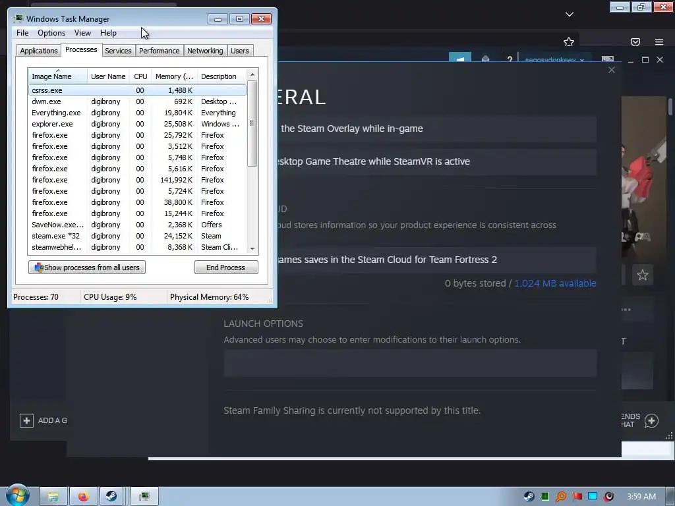Open the three-dots more options in Steam
The width and height of the screenshot is (675, 506).
pos(626,310)
